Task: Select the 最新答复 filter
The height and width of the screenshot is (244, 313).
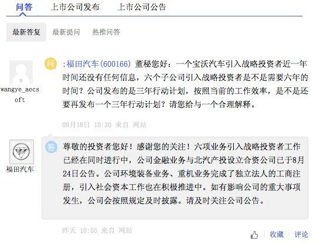Action: click(26, 32)
